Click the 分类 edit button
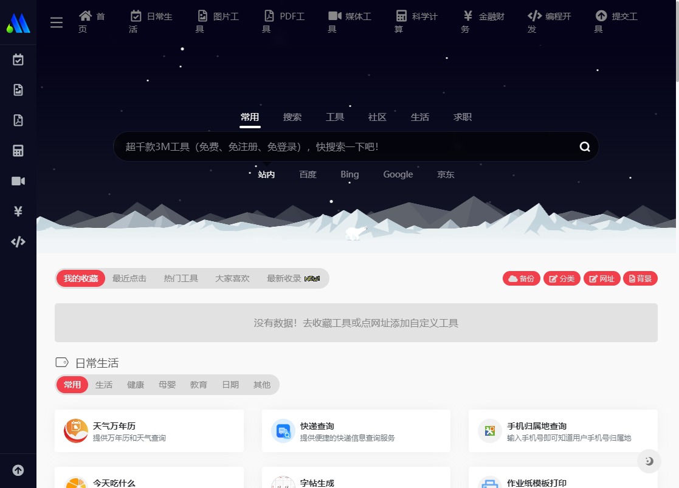This screenshot has height=488, width=679. click(562, 278)
